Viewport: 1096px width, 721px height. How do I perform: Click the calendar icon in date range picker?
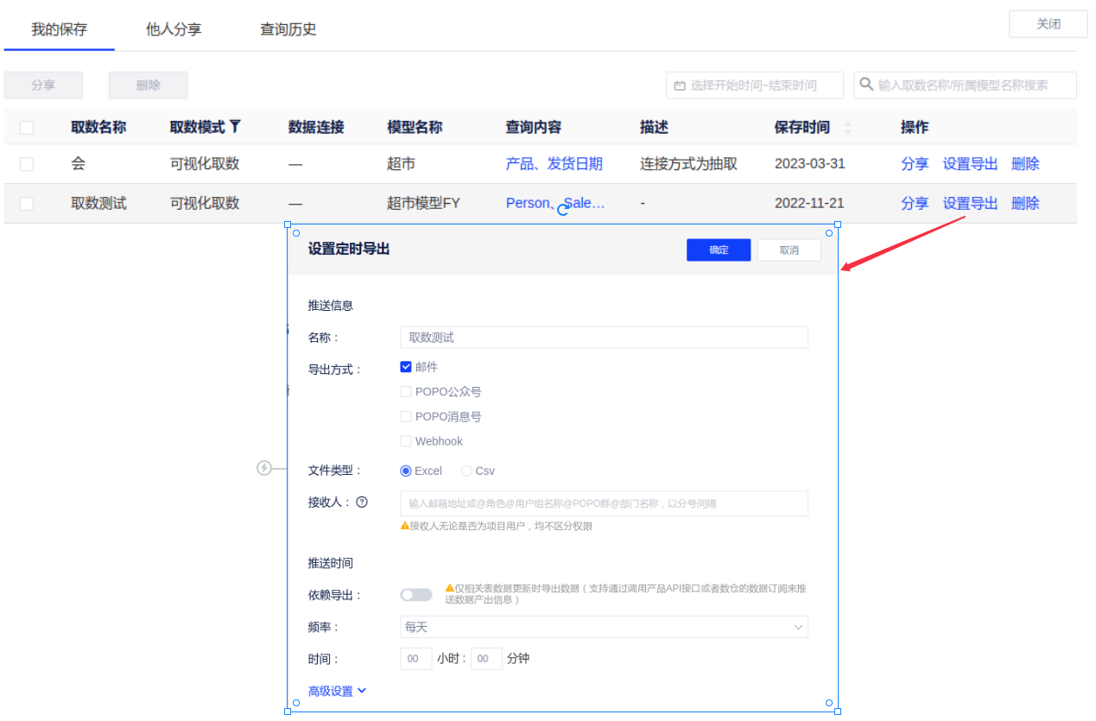click(680, 85)
